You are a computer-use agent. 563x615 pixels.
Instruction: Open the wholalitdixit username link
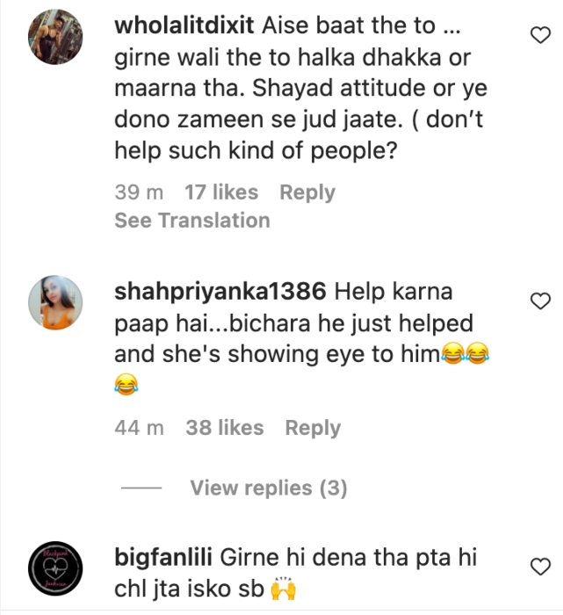point(184,25)
